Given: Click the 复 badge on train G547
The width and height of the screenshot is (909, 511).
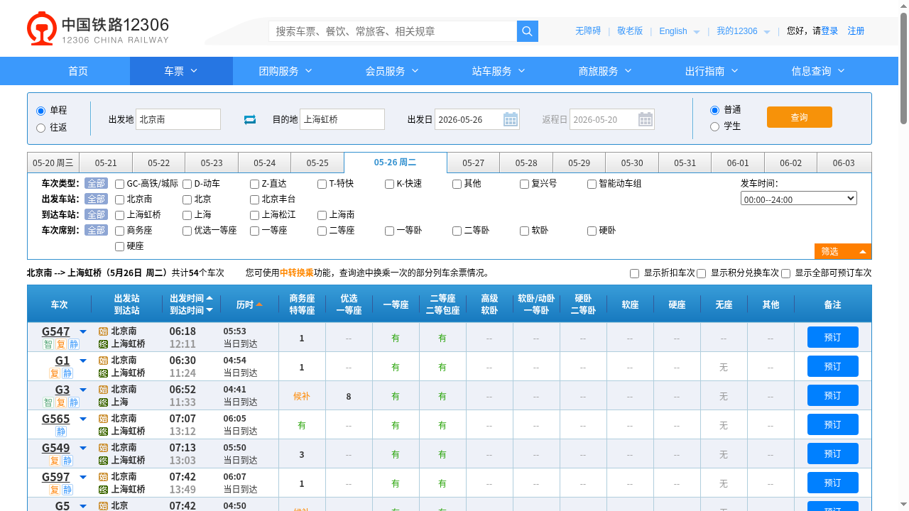Looking at the screenshot, I should 61,344.
